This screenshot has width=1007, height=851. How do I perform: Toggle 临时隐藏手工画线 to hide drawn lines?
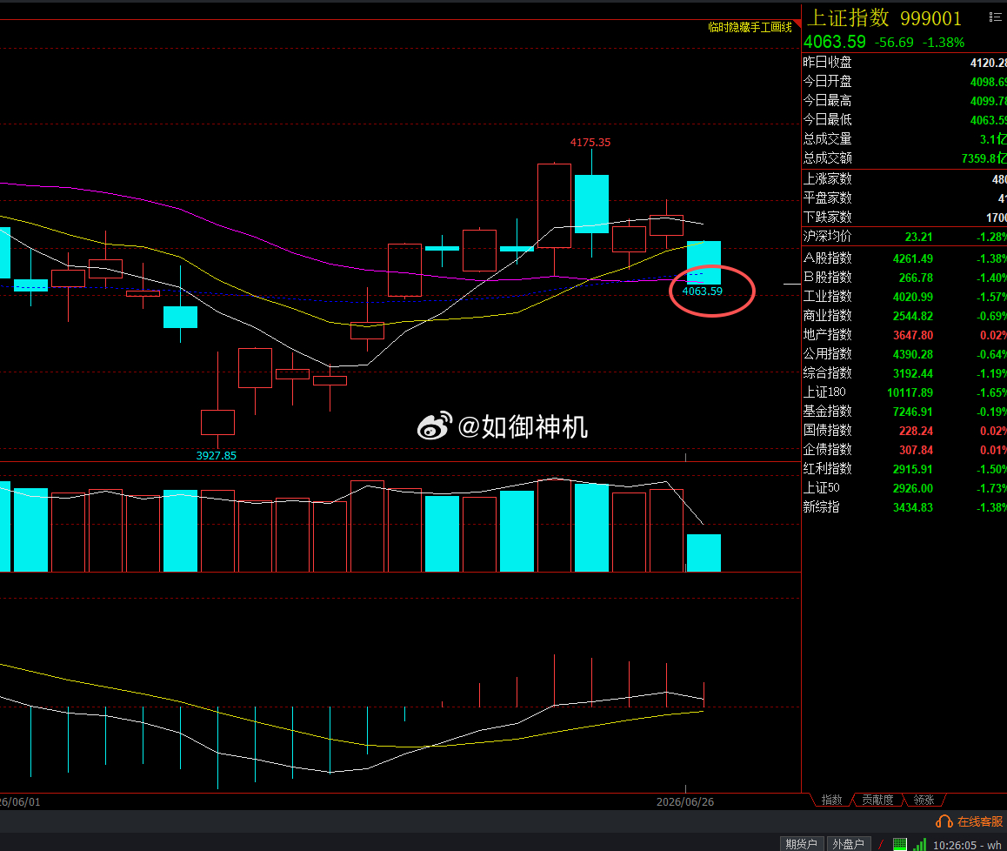pyautogui.click(x=750, y=27)
